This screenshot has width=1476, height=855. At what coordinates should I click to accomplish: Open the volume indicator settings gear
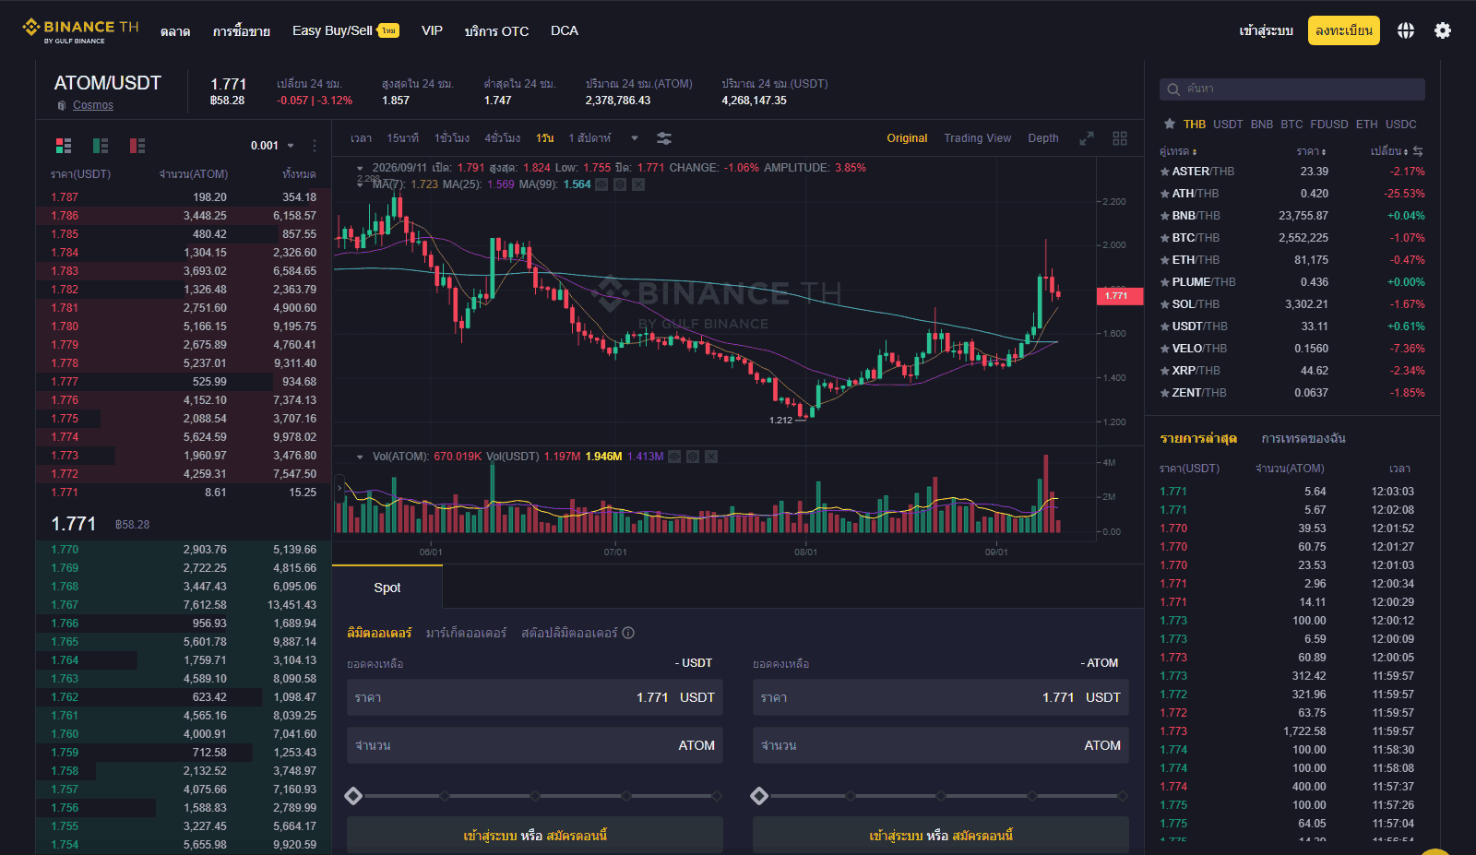693,457
